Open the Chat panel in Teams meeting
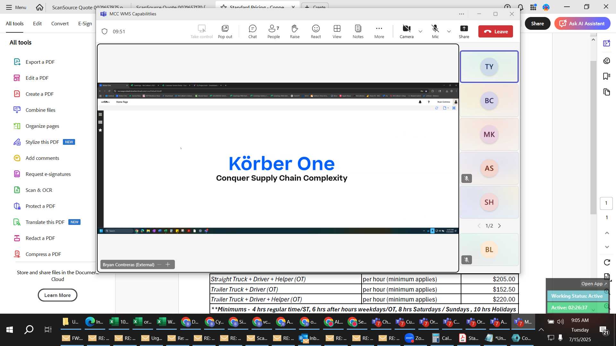The width and height of the screenshot is (616, 346). tap(252, 31)
